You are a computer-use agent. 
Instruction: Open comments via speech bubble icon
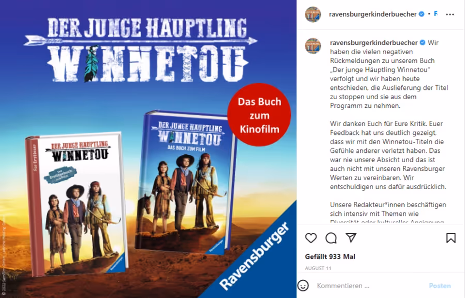[x=331, y=238]
